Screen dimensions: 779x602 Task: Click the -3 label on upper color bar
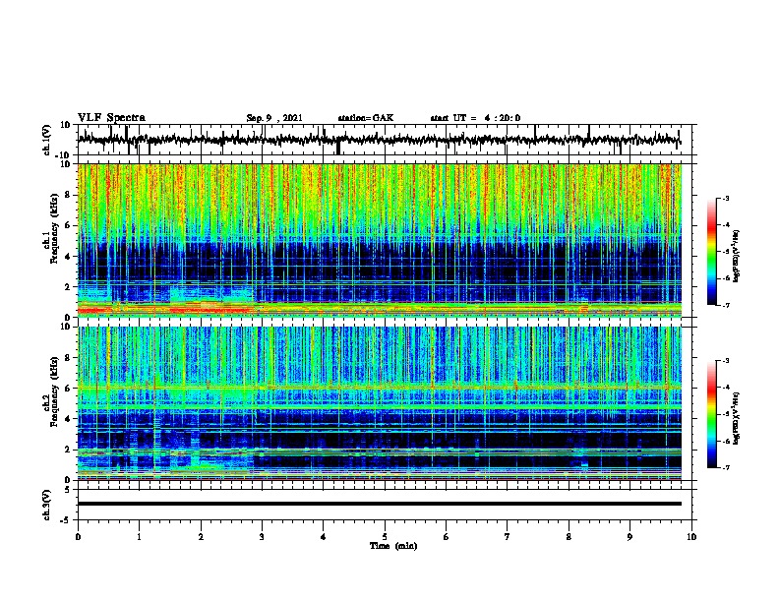point(725,198)
